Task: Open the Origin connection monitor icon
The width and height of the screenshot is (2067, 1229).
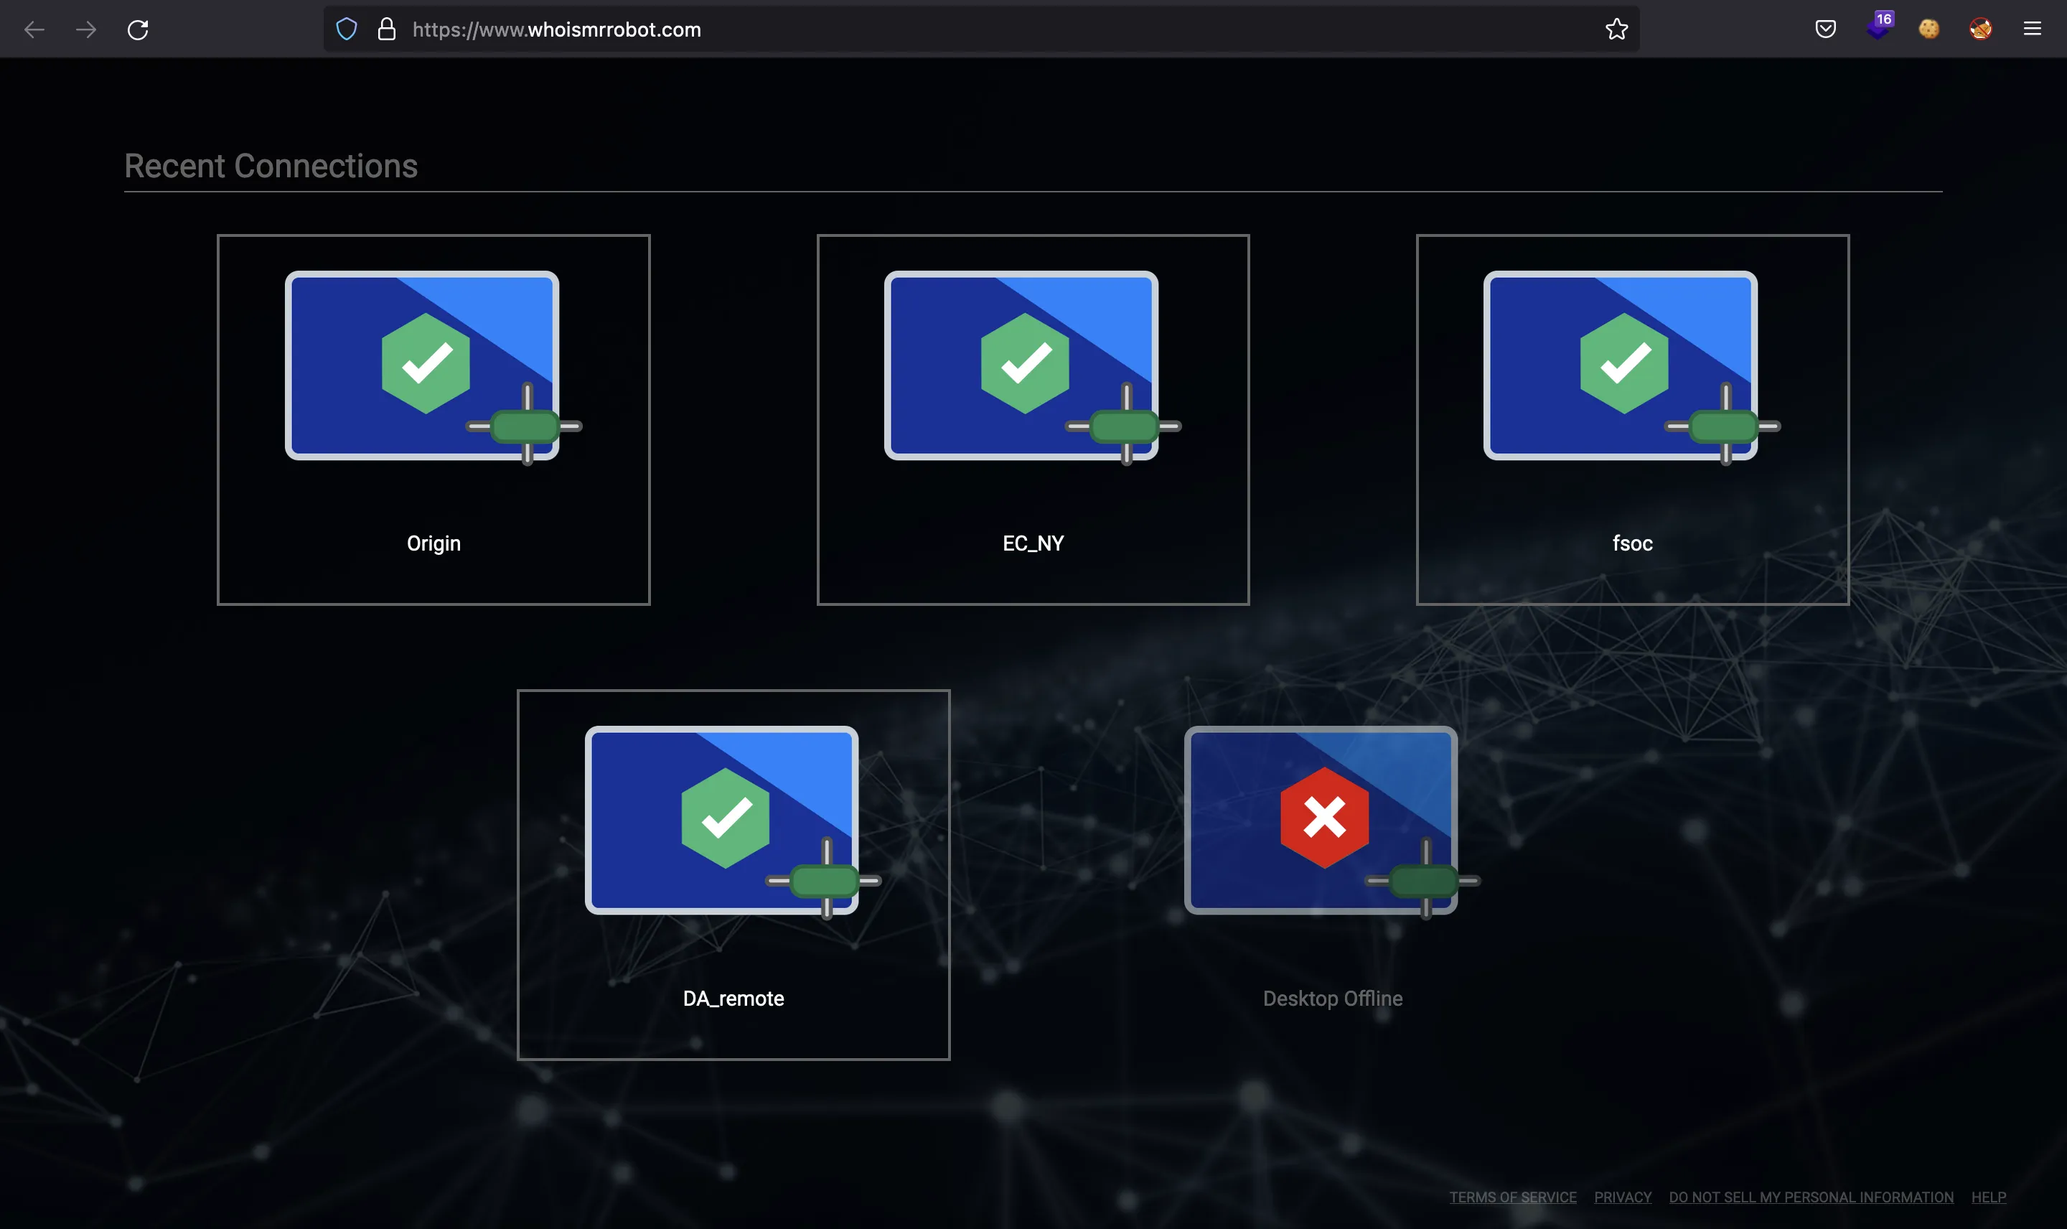Action: tap(433, 367)
